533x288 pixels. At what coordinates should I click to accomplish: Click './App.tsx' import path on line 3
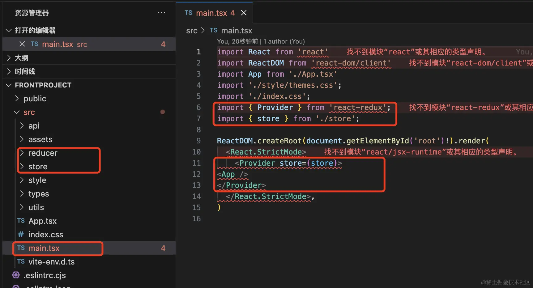point(313,74)
